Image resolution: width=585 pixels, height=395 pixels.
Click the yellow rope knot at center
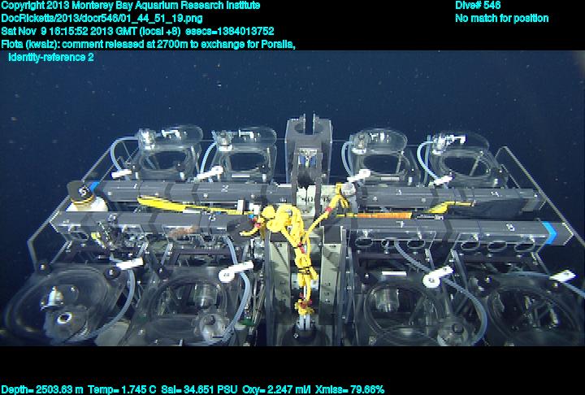click(x=286, y=219)
